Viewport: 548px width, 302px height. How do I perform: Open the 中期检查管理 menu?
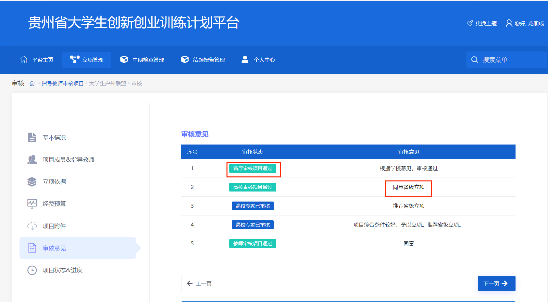click(142, 60)
